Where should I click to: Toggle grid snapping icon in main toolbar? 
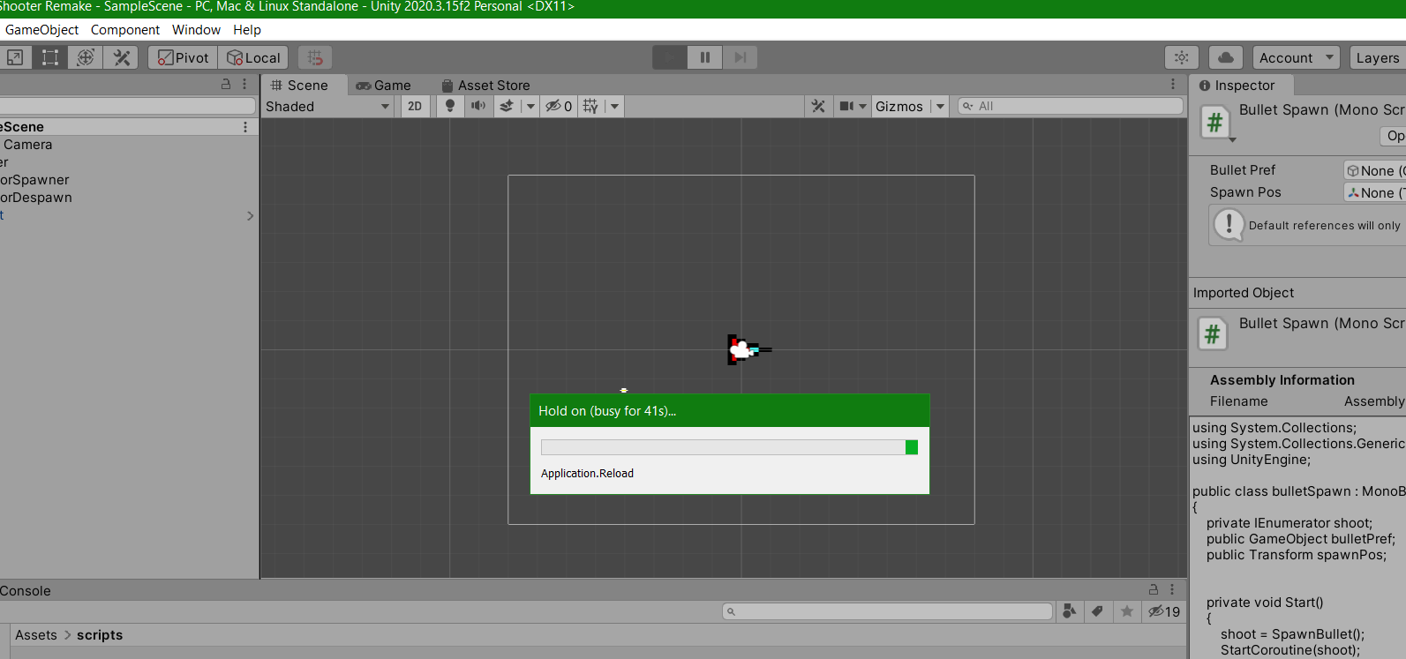315,57
